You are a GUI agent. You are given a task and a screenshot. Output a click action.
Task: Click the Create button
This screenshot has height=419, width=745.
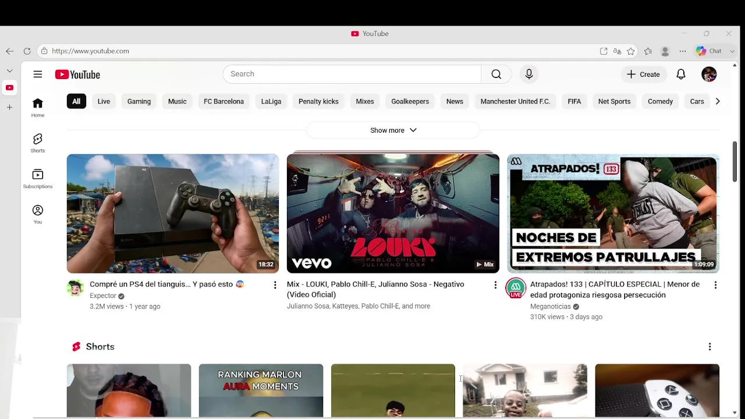click(x=643, y=74)
